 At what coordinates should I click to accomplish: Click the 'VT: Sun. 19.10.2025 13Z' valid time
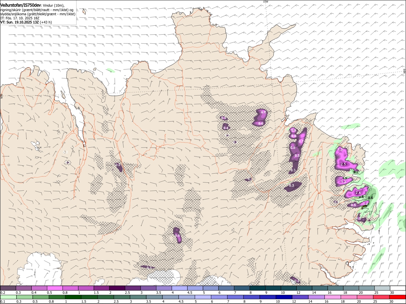coord(19,22)
